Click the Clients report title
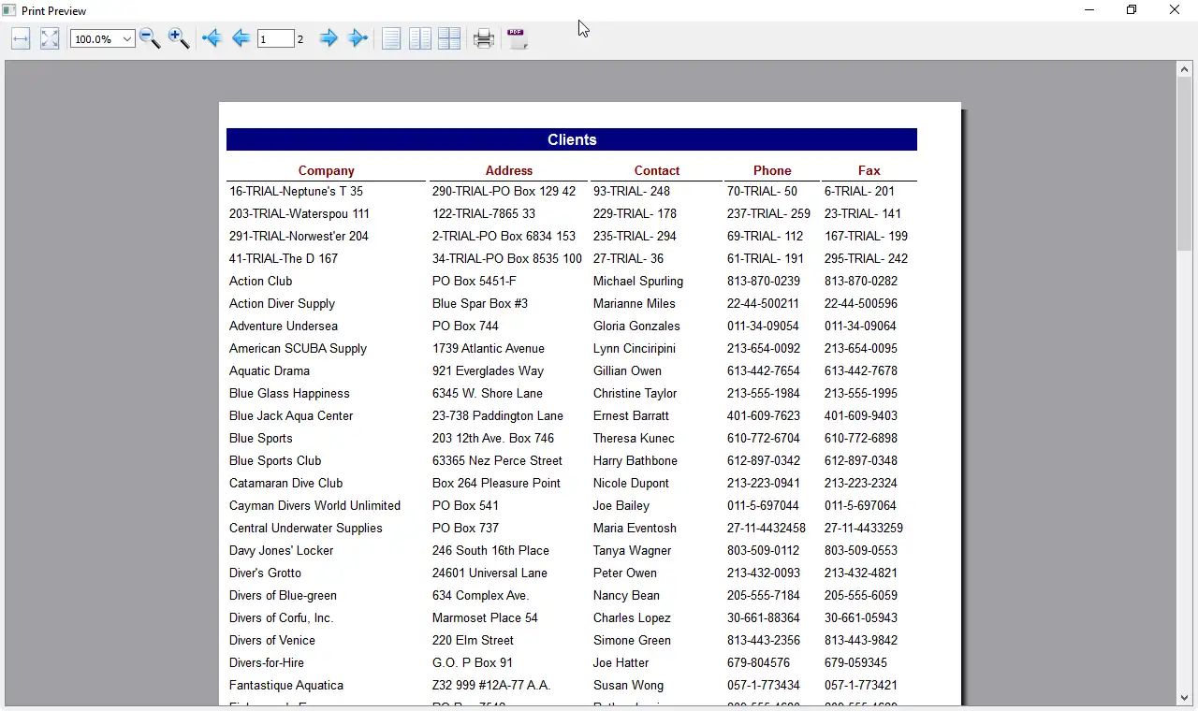Viewport: 1198px width, 711px height. (572, 139)
